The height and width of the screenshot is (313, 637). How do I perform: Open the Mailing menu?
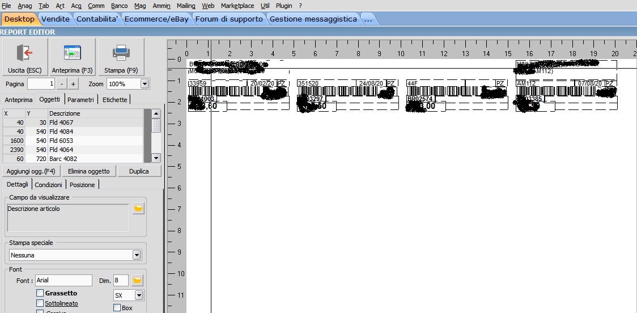[x=186, y=6]
